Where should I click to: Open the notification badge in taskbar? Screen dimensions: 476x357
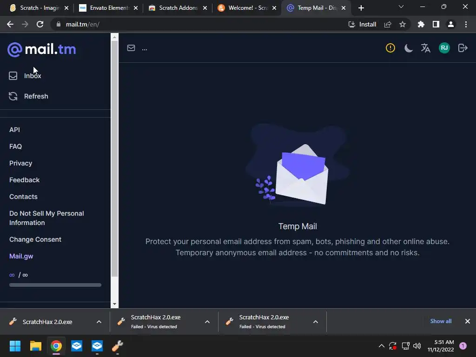[x=463, y=346]
